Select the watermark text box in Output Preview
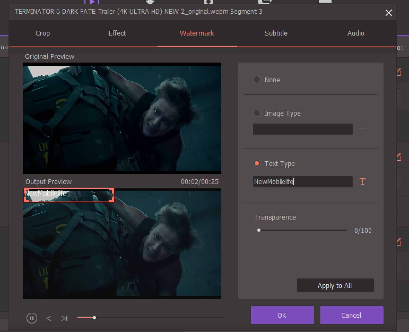This screenshot has height=332, width=409. click(69, 195)
